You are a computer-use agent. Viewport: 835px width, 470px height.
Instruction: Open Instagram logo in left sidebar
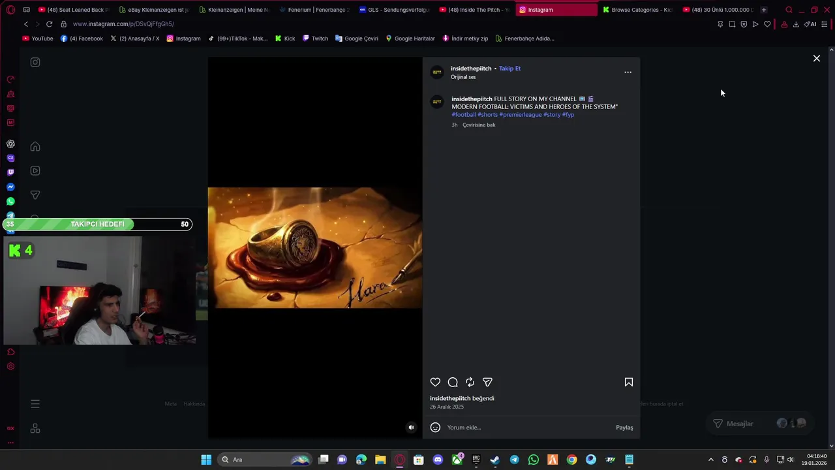[35, 62]
